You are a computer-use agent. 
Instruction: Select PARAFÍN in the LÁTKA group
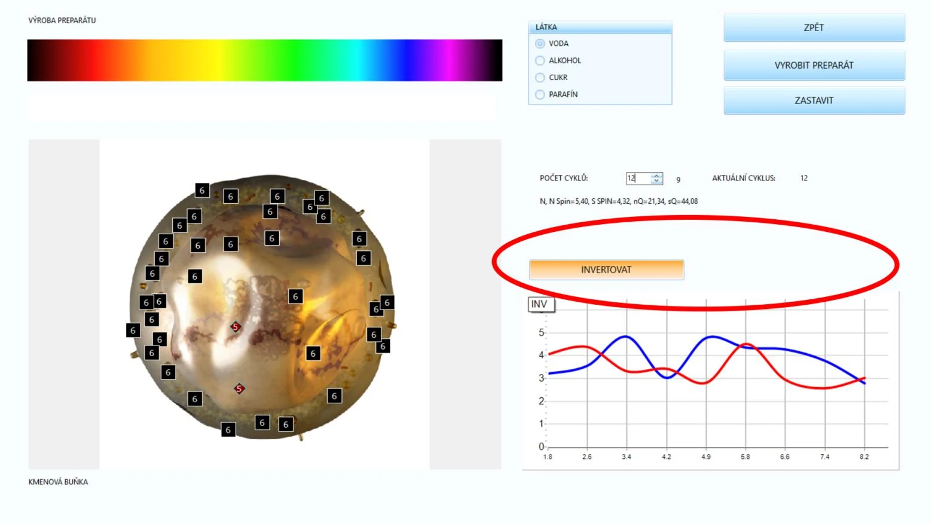[x=540, y=94]
